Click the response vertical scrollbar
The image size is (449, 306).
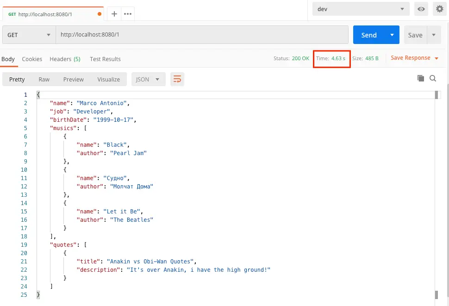tap(437, 194)
